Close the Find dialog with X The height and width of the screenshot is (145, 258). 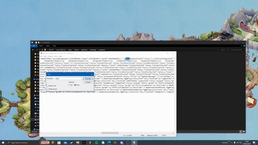tap(92, 74)
